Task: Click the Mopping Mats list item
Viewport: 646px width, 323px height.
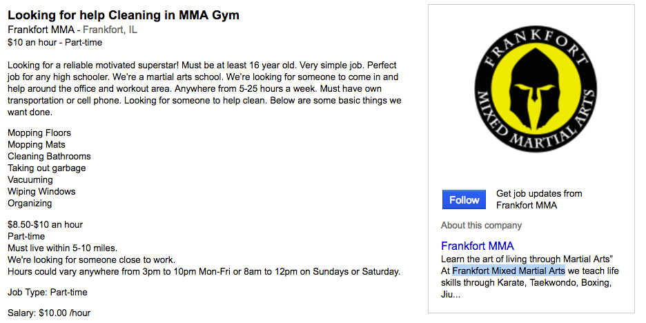Action: [37, 144]
